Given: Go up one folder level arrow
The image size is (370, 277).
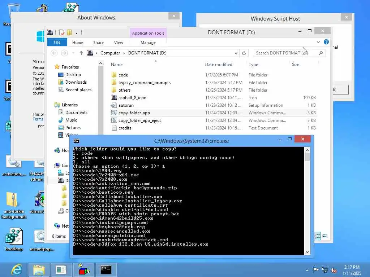Looking at the screenshot, I should (x=81, y=53).
